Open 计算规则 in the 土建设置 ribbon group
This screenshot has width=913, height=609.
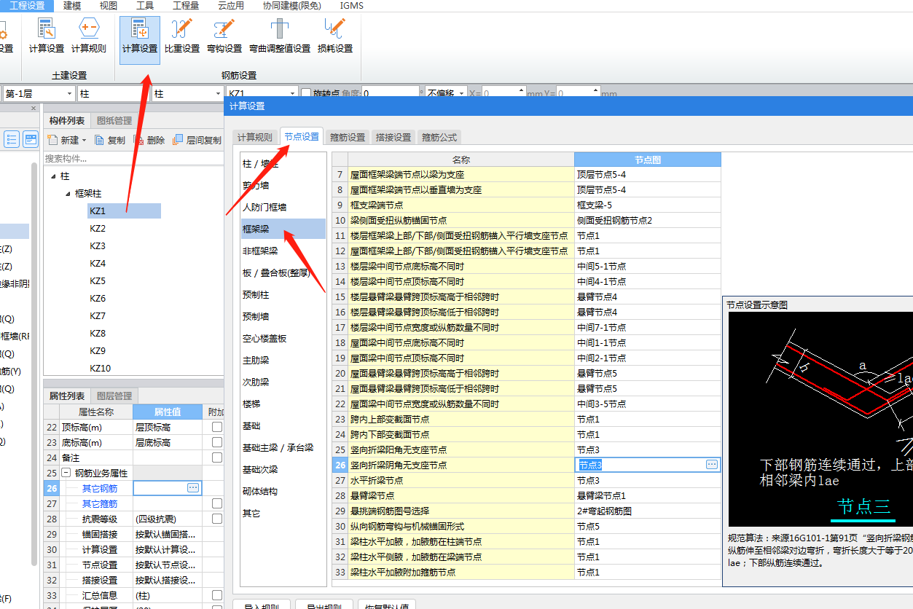pos(89,36)
